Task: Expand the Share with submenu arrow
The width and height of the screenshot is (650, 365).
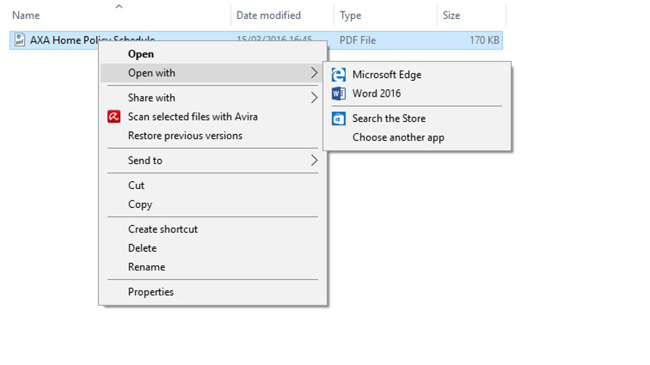Action: coord(314,98)
